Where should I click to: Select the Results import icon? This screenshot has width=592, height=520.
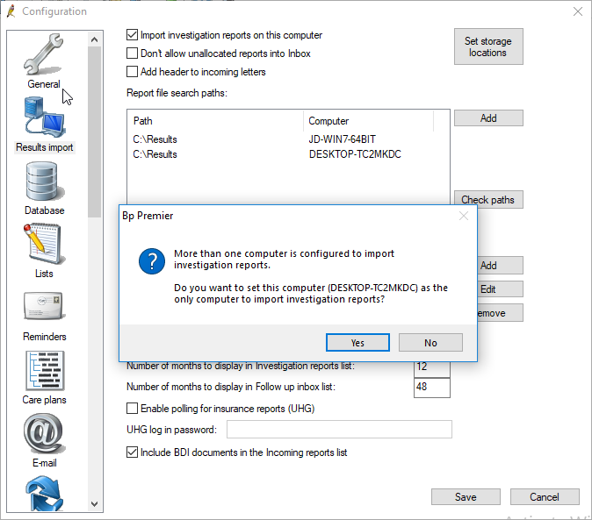tap(45, 117)
